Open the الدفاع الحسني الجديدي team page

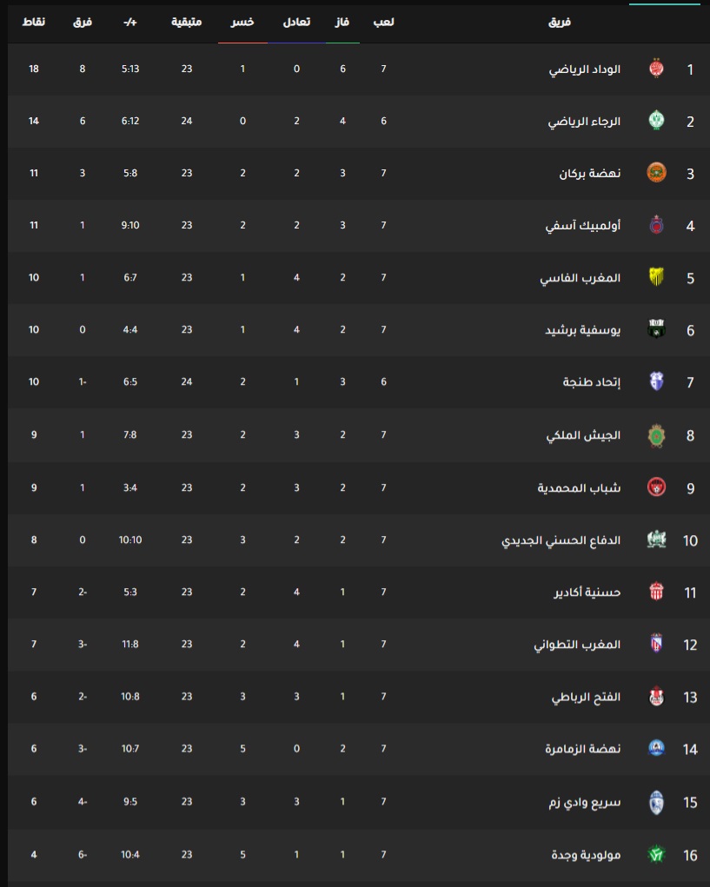[561, 540]
